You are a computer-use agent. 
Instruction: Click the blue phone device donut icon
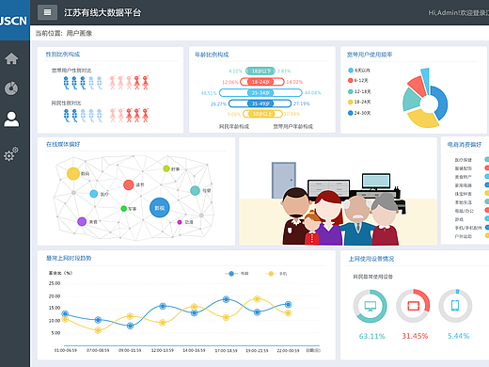(x=455, y=306)
